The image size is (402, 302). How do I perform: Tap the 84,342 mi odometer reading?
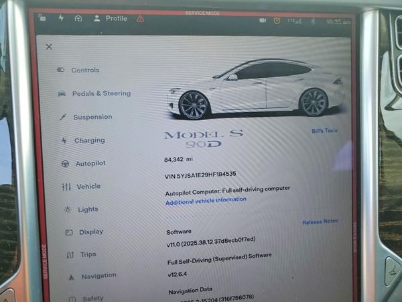point(178,160)
